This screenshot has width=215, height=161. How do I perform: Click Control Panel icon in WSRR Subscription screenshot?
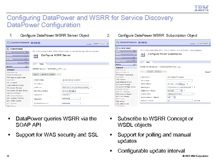(x=117, y=48)
